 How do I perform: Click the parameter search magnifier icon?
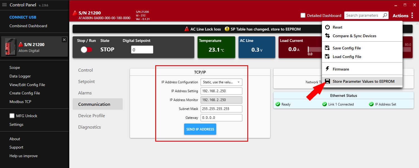(x=385, y=15)
